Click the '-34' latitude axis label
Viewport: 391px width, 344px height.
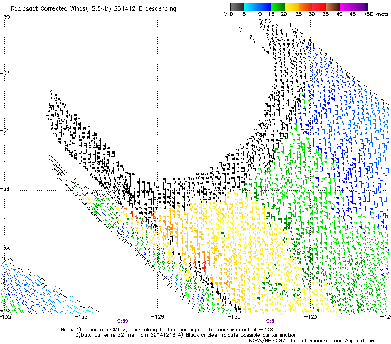tap(5, 130)
